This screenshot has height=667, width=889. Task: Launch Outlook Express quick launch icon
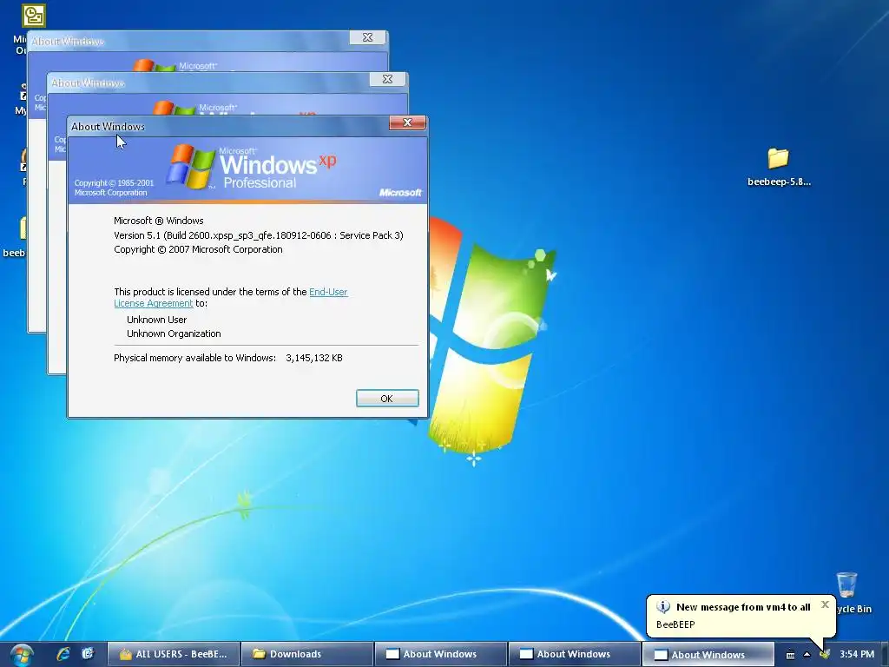point(88,654)
